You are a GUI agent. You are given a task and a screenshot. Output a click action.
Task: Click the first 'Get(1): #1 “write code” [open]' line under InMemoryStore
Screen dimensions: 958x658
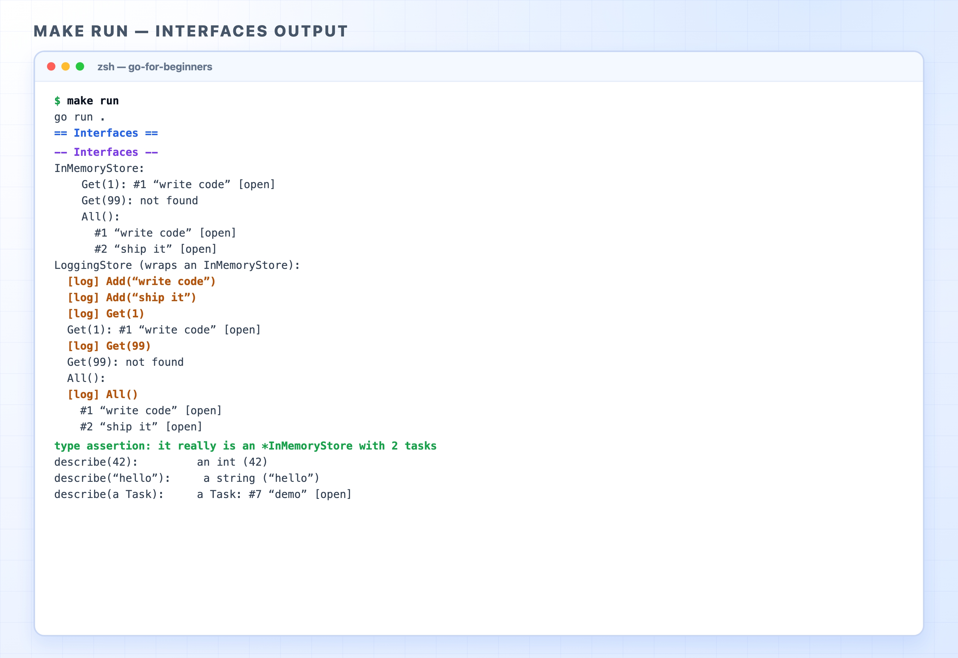(x=178, y=184)
